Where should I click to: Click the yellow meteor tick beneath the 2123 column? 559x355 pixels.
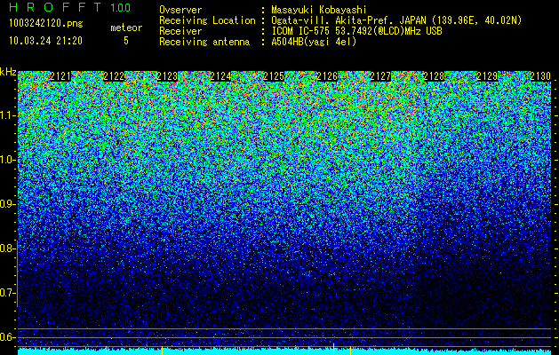click(x=163, y=351)
